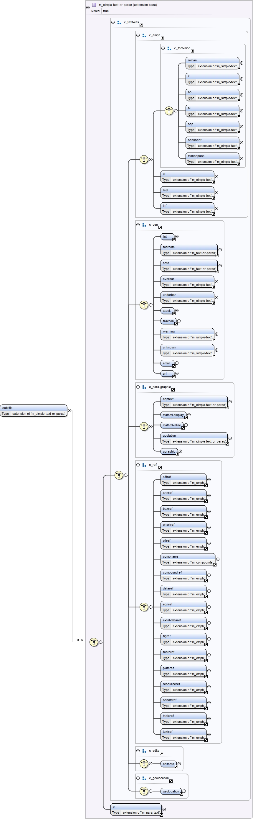Click the link arrow on the compname element
Screen dimensions: 258x819
pyautogui.click(x=215, y=565)
